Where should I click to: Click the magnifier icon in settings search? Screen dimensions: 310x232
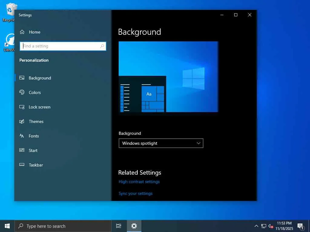point(102,46)
